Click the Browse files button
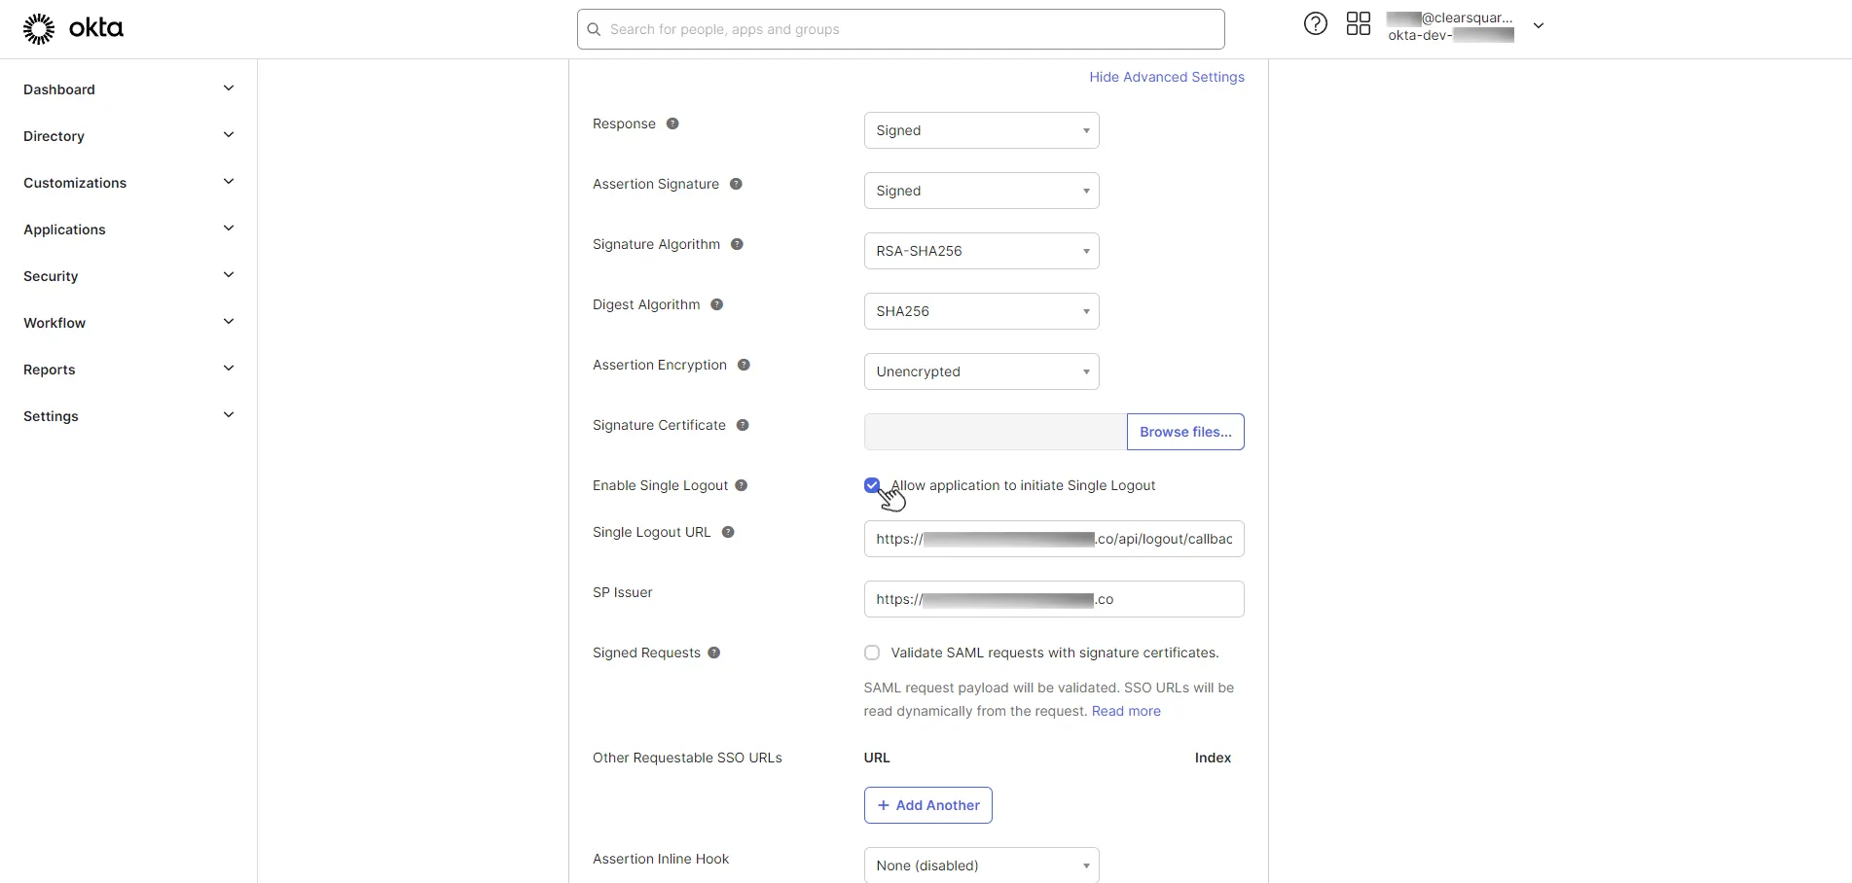This screenshot has width=1852, height=883. pos(1185,432)
